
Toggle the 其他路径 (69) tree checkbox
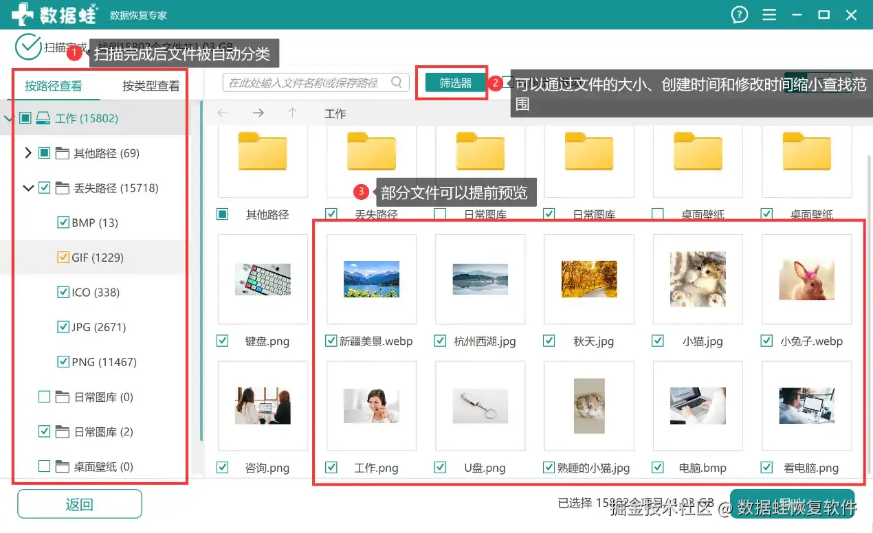[x=45, y=153]
